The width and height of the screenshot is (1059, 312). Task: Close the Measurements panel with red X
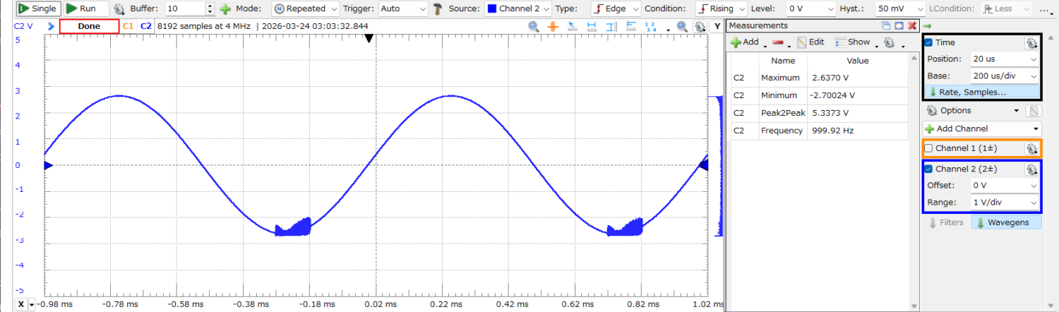coord(912,26)
